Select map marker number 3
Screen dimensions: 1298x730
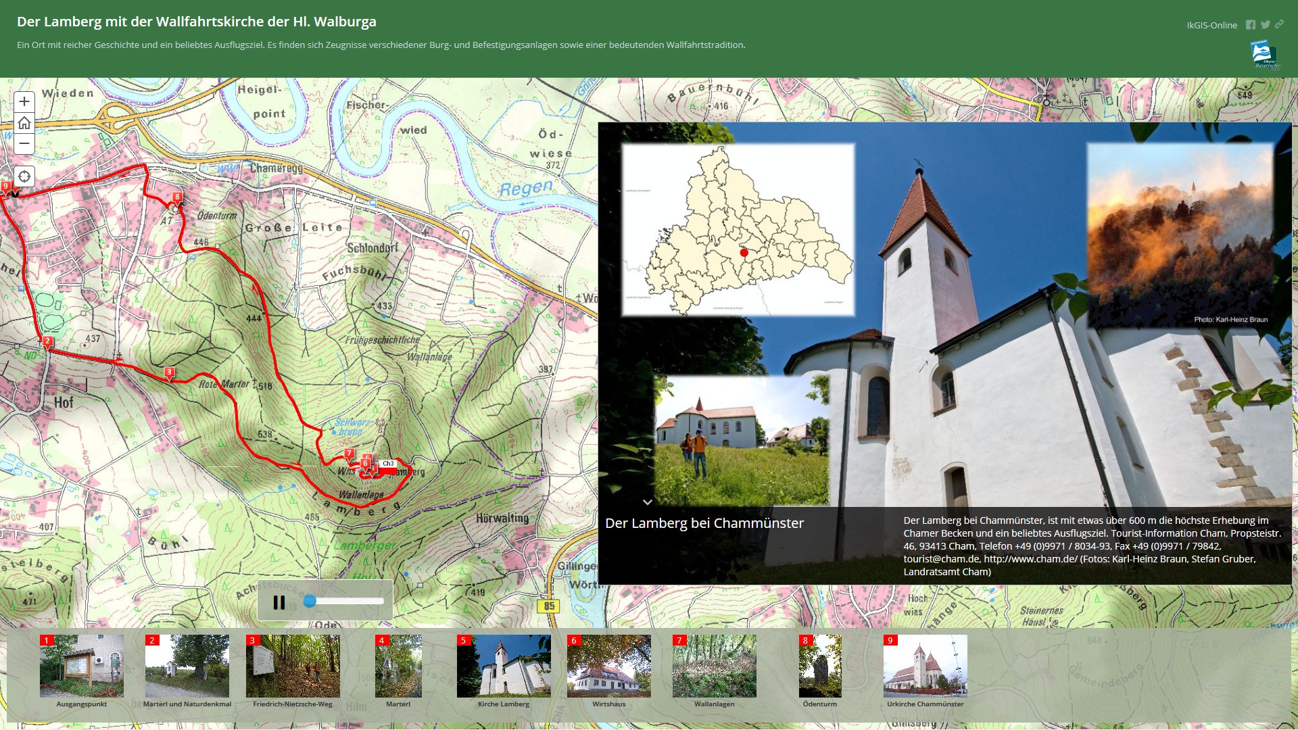[x=170, y=372]
